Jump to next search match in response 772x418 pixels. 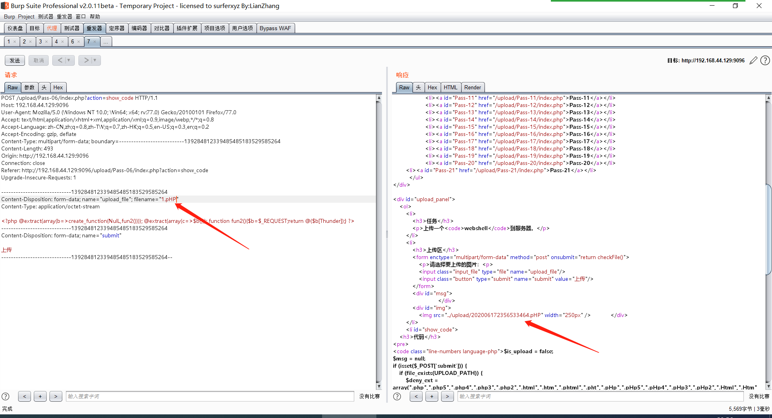tap(447, 396)
